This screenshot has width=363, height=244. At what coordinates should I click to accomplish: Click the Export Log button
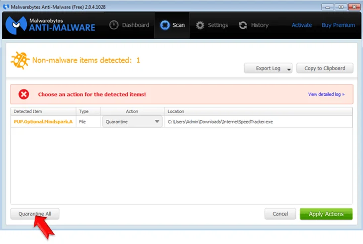(268, 68)
